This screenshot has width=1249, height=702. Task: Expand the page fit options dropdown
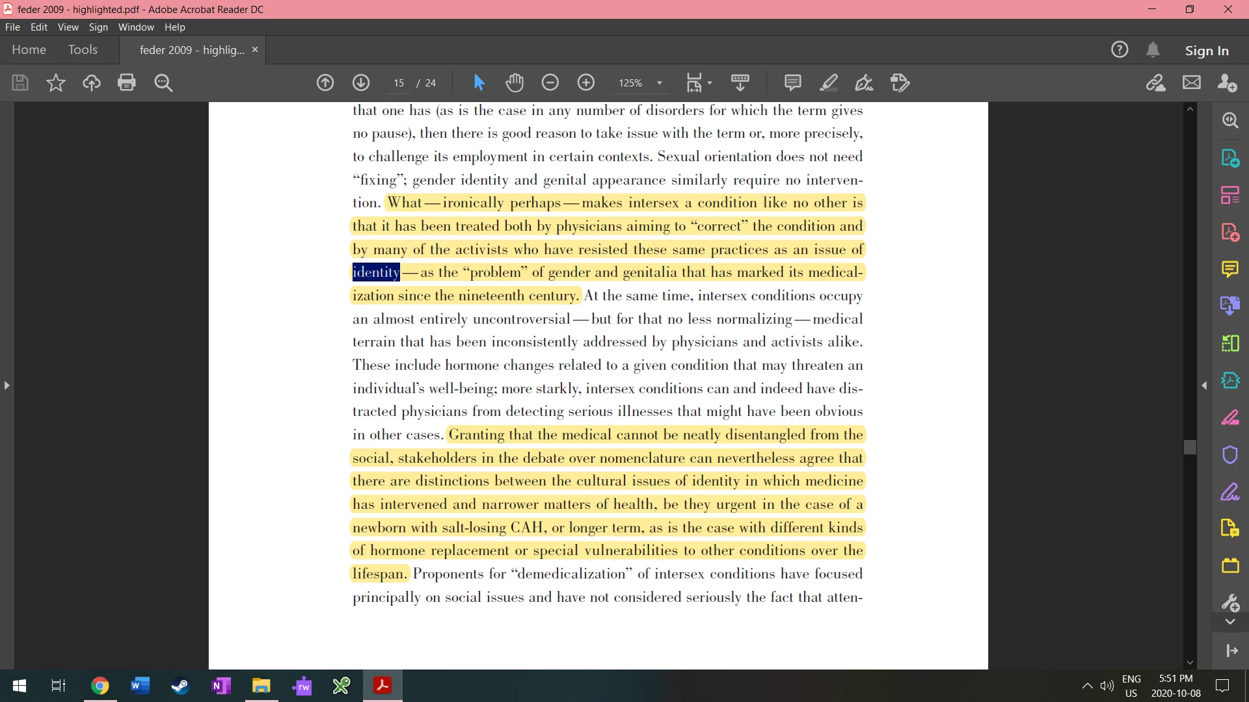point(710,83)
